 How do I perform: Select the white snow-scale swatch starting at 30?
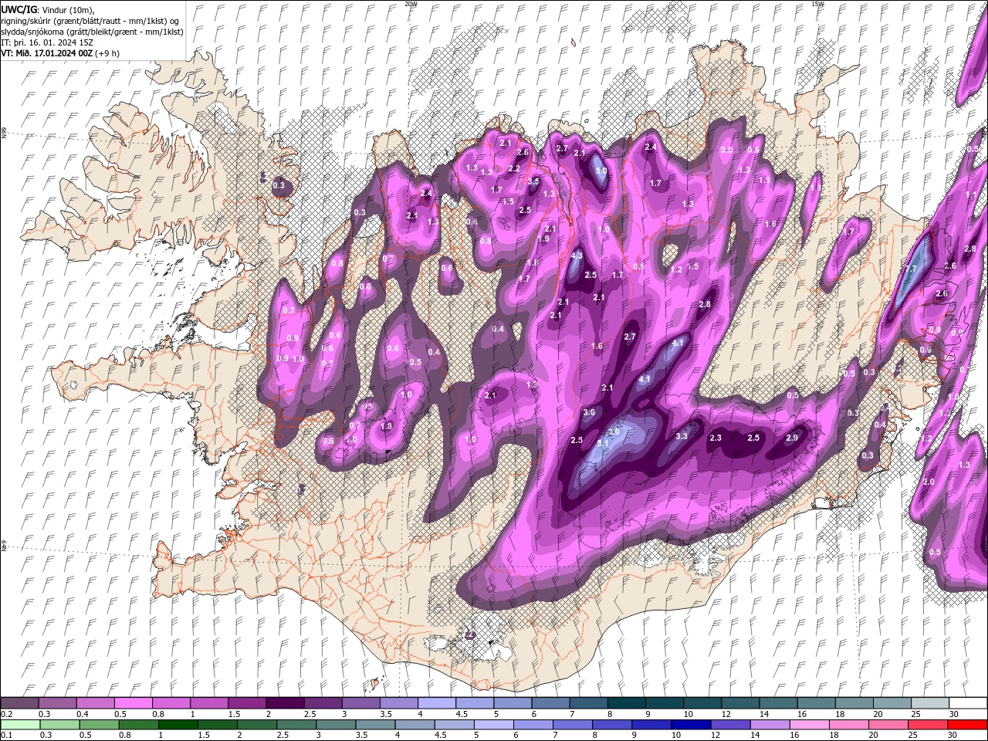point(968,703)
